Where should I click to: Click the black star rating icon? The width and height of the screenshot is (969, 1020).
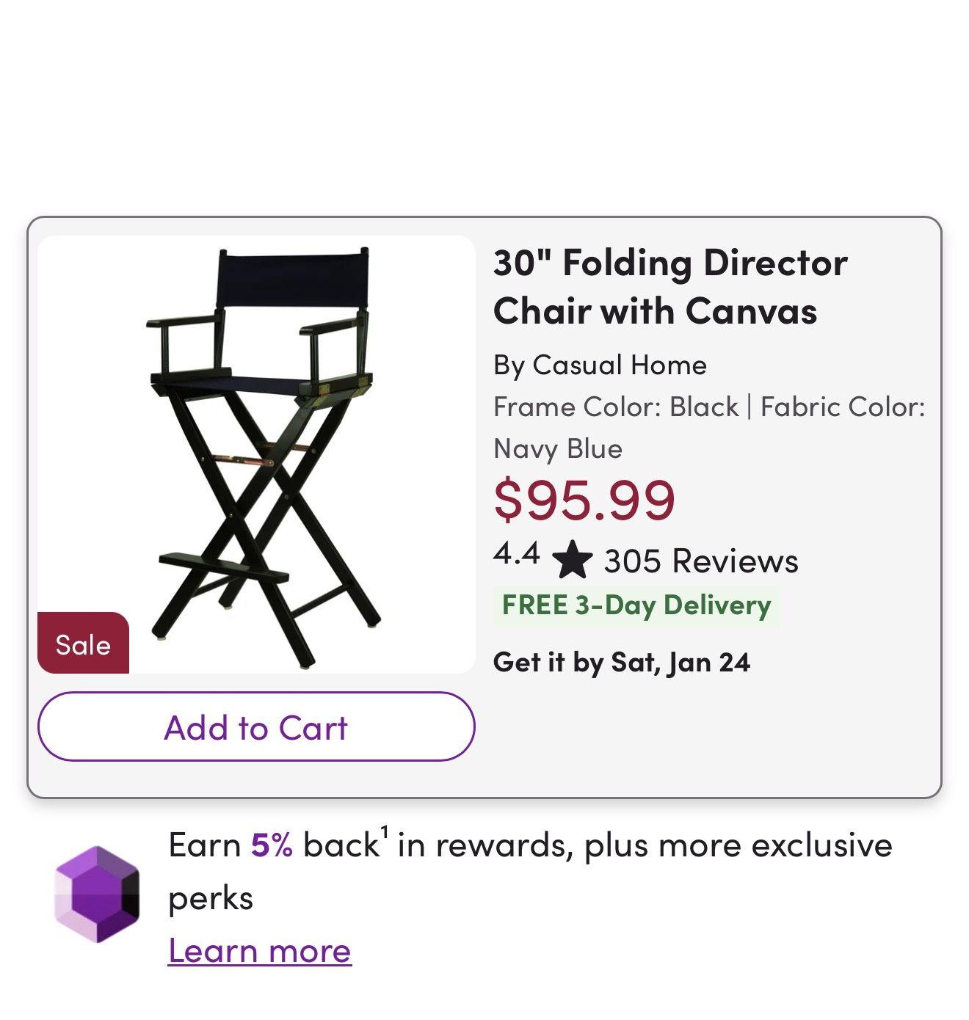pos(572,560)
